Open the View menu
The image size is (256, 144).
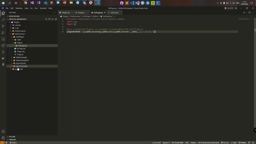(x=26, y=8)
